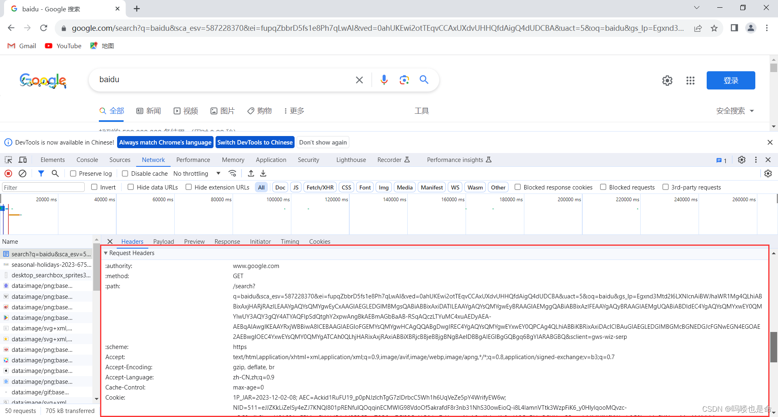This screenshot has width=778, height=417.
Task: Enable Preserve log checkbox
Action: [x=73, y=173]
